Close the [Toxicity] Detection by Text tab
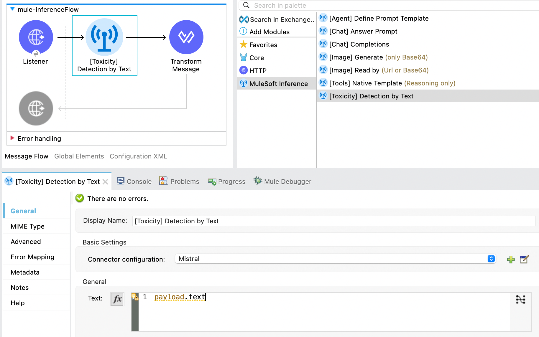 [x=105, y=182]
